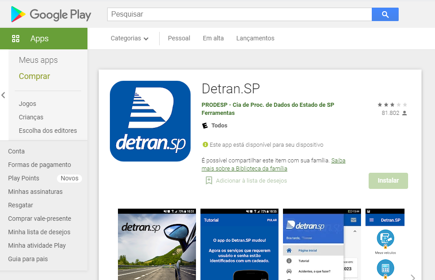Click the Detran.SP title text

click(231, 89)
